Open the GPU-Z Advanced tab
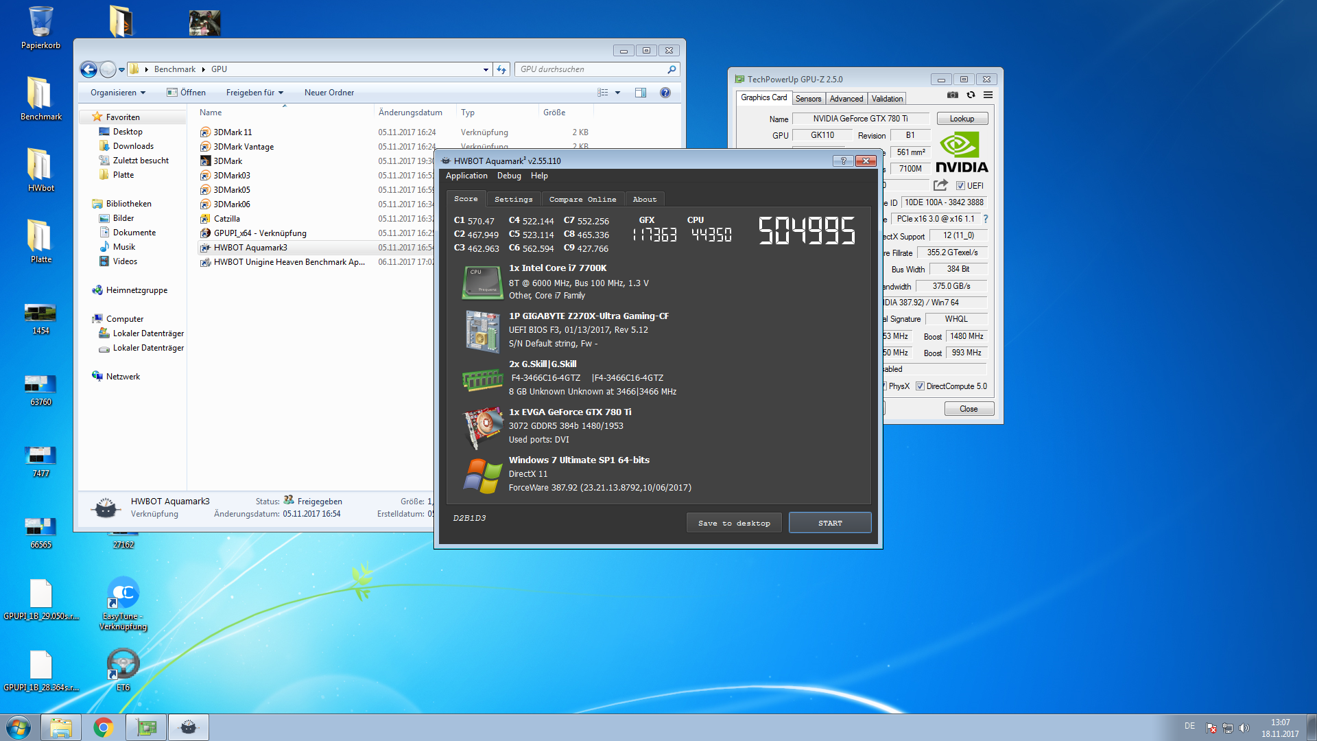The image size is (1317, 741). click(x=846, y=99)
